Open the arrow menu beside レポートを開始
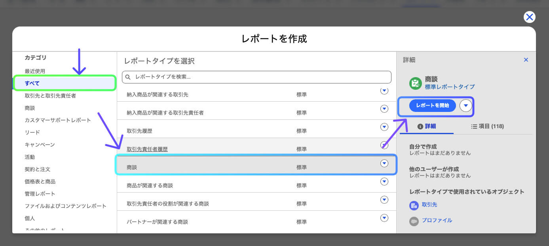The height and width of the screenshot is (246, 549). point(466,106)
